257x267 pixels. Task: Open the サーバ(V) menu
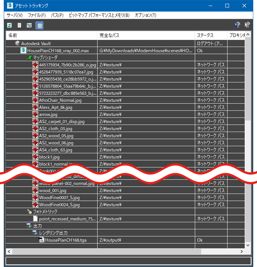(15, 15)
